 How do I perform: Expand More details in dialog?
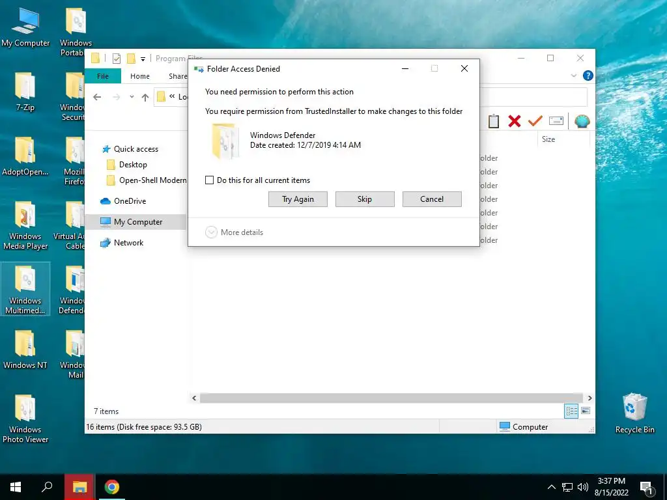click(x=234, y=232)
